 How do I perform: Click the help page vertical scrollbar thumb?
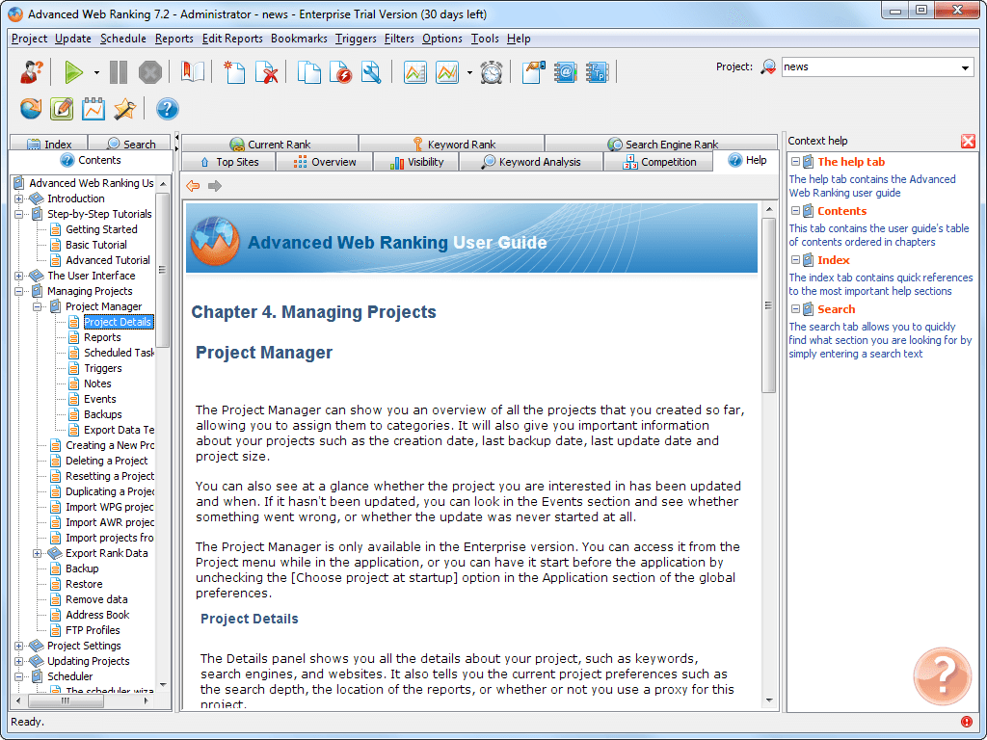768,305
